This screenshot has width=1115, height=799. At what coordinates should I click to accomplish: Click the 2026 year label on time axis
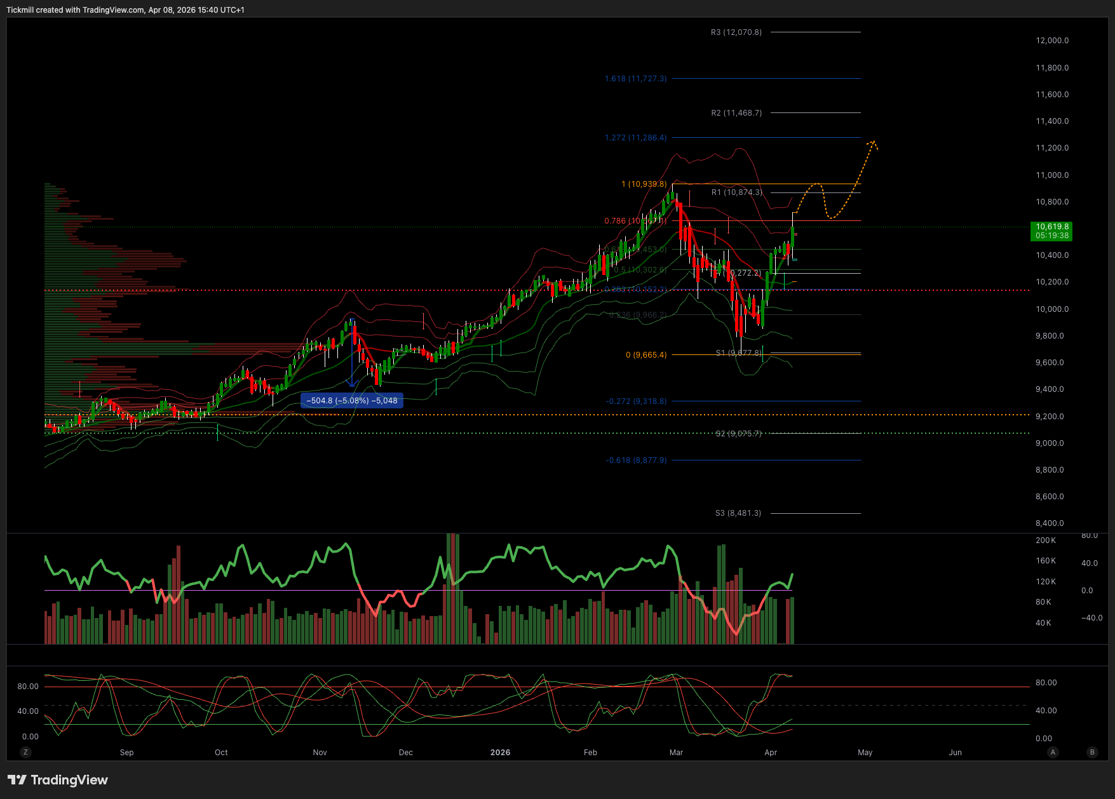click(501, 753)
